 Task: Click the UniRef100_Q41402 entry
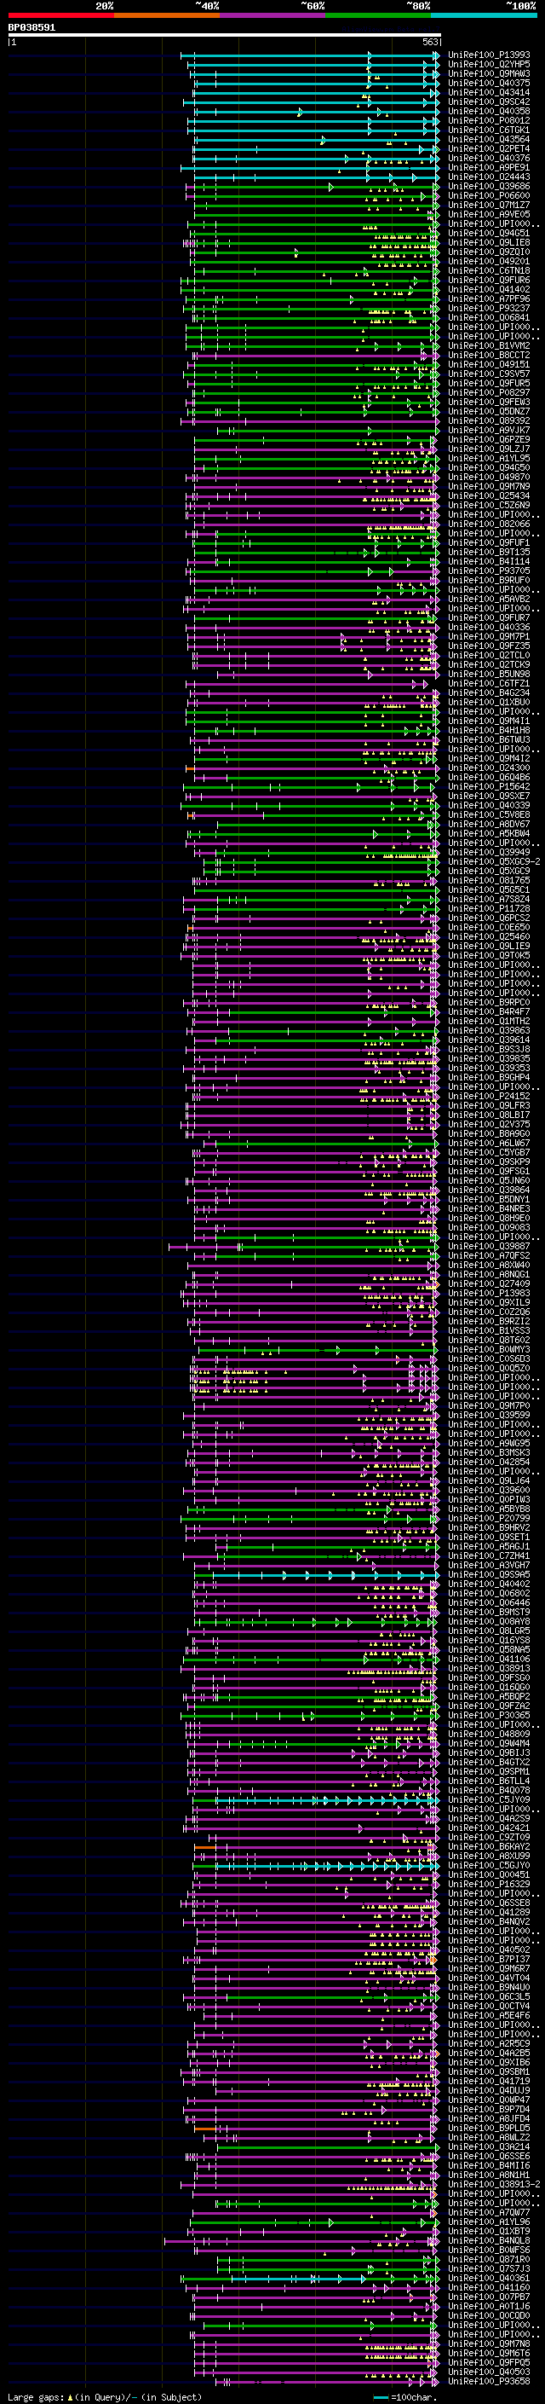(489, 289)
